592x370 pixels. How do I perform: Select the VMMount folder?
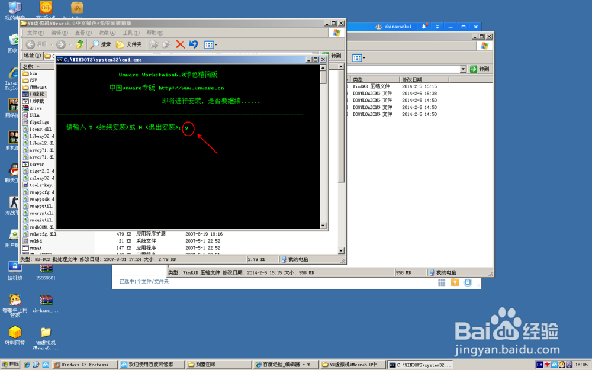[x=34, y=87]
